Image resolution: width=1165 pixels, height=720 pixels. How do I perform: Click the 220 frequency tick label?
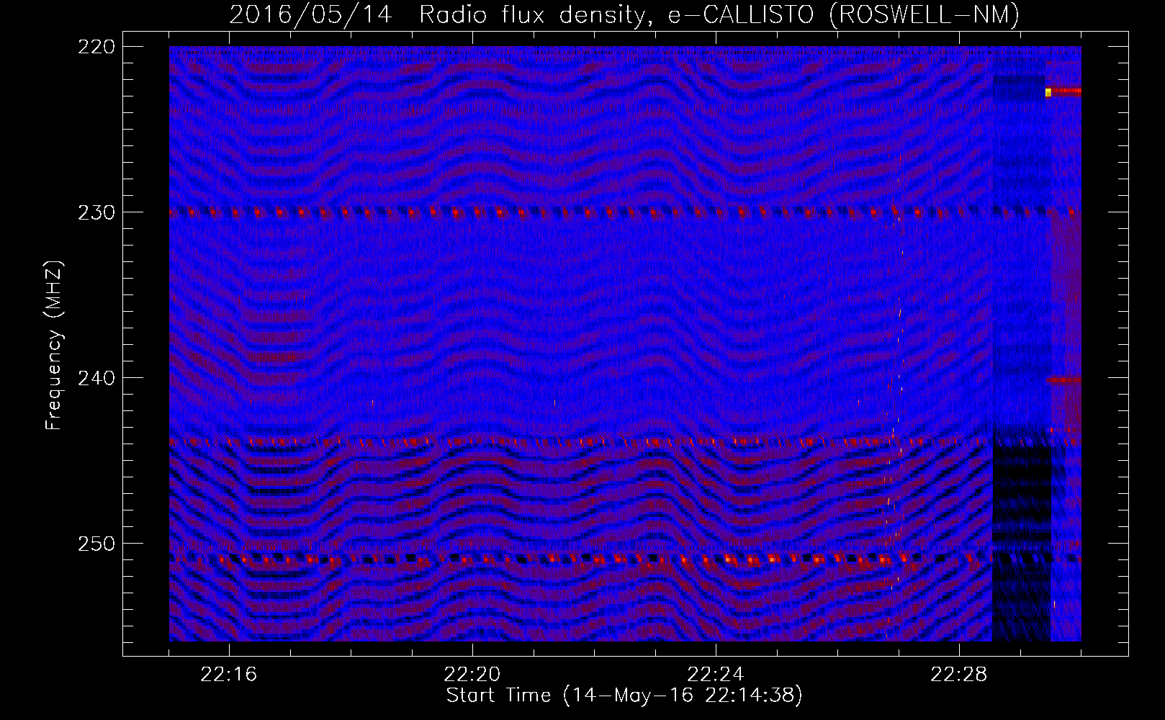click(x=96, y=47)
